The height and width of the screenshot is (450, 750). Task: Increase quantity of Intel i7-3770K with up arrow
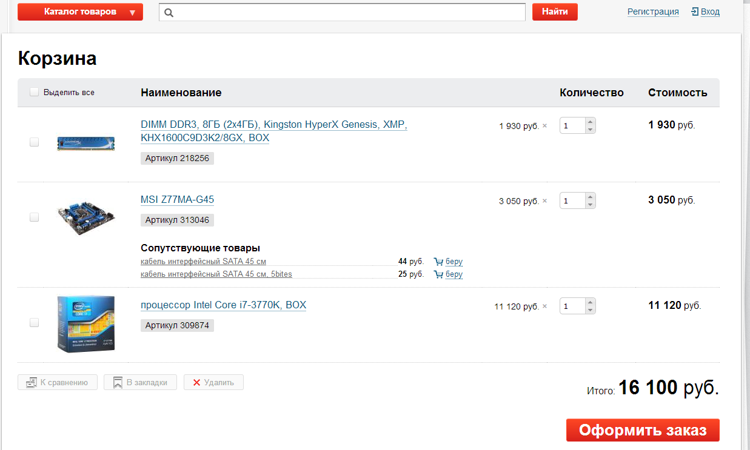[590, 302]
